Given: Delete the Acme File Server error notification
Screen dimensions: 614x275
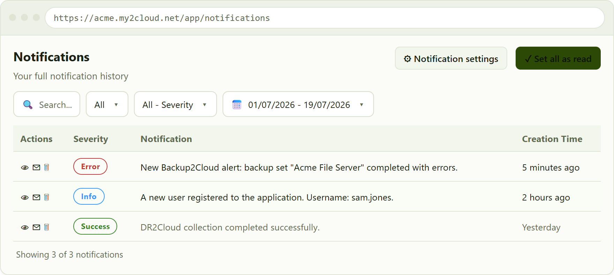Looking at the screenshot, I should (x=46, y=167).
